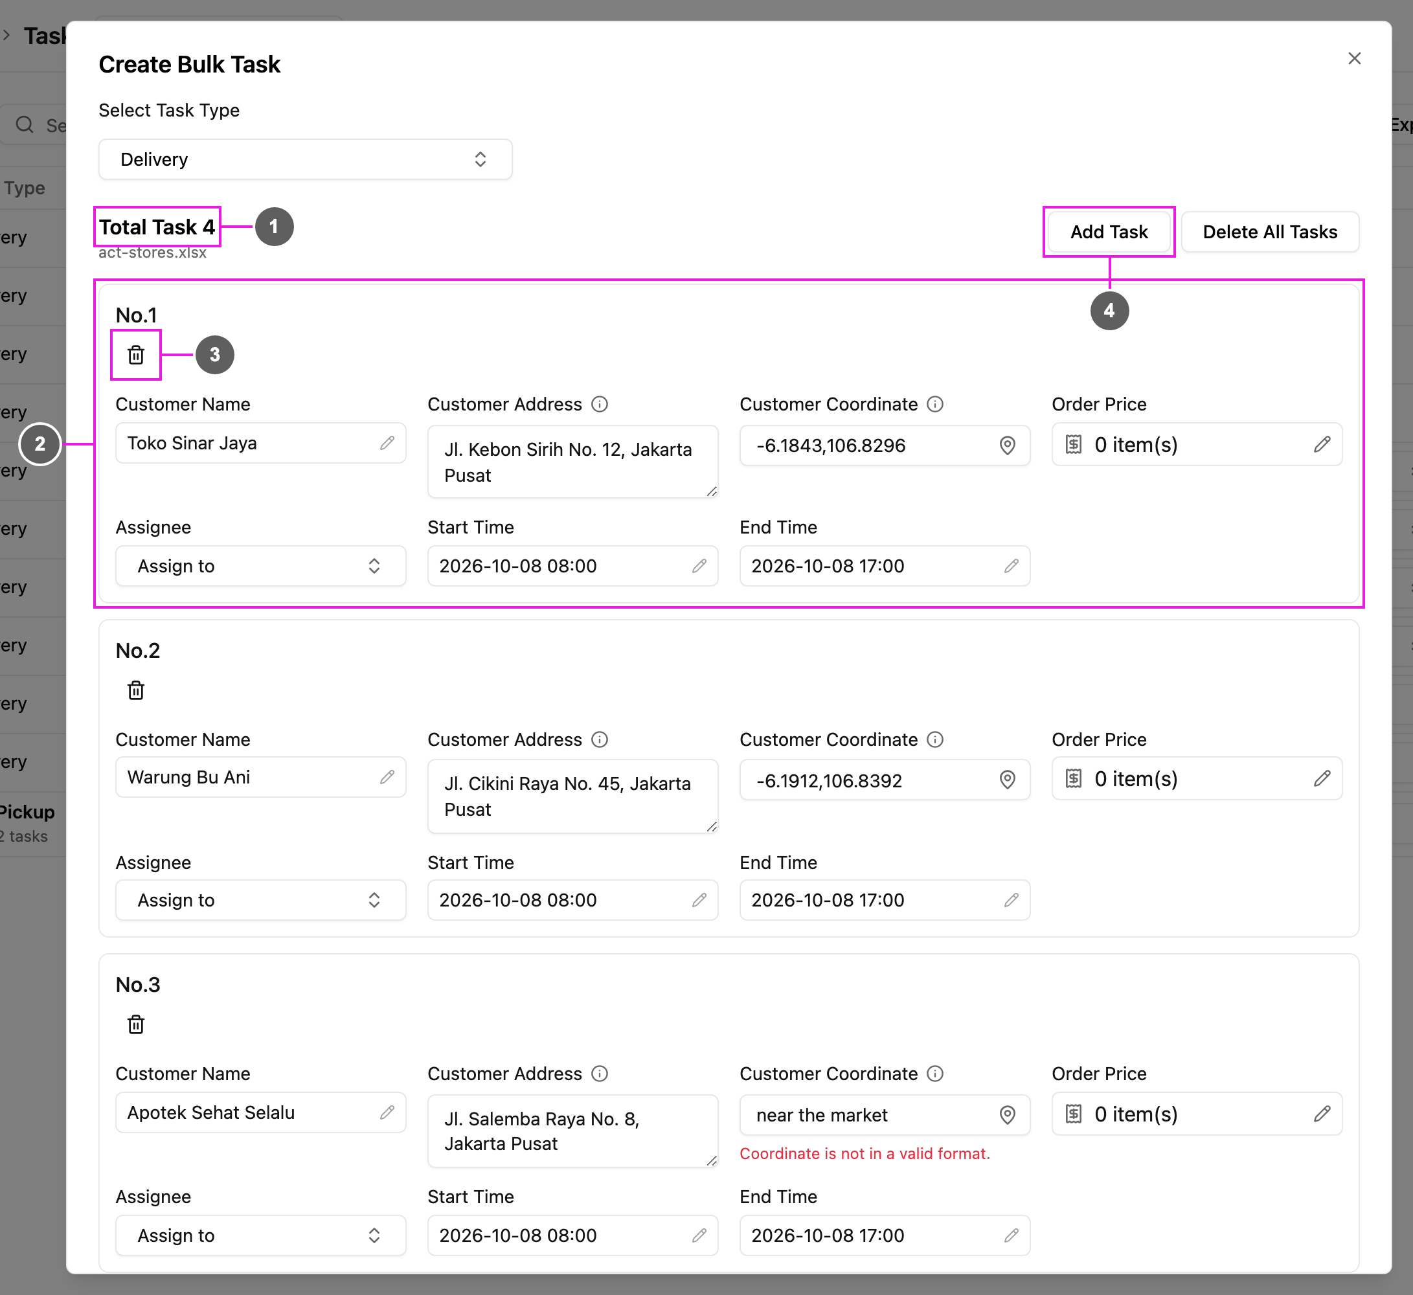Image resolution: width=1413 pixels, height=1295 pixels.
Task: Click the receipt icon in task No.1 Order Price
Action: coord(1073,444)
